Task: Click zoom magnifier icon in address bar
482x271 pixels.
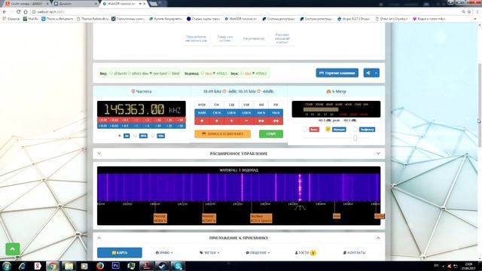Action: click(463, 12)
